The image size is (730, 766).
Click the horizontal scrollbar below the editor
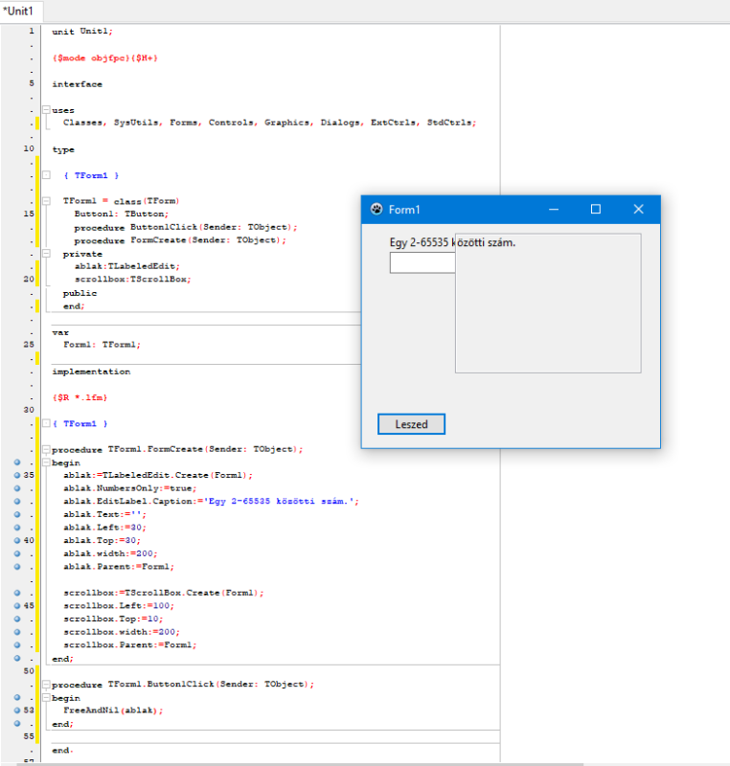click(301, 764)
